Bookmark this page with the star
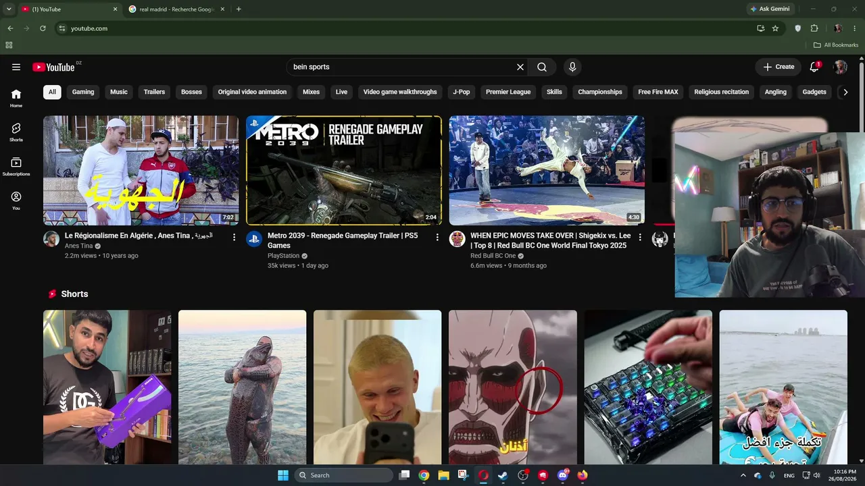The height and width of the screenshot is (486, 865). (x=775, y=28)
